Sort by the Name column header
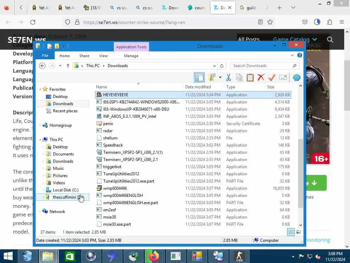The image size is (350, 263). [138, 87]
